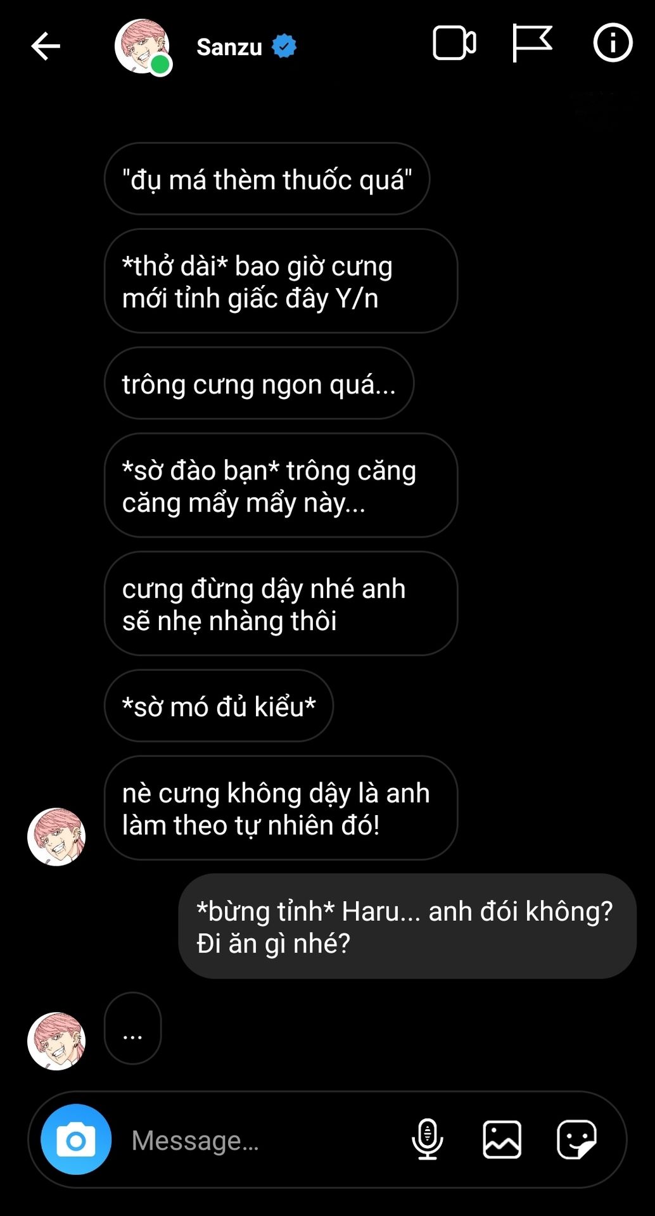Screen dimensions: 655x1216
Task: Select the "*bừng tỉnh* Haru..." sent message
Action: click(407, 927)
